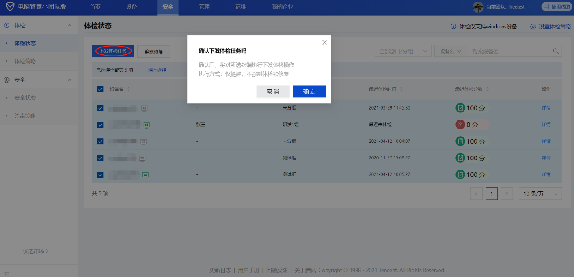Image resolution: width=574 pixels, height=277 pixels.
Task: Collapse the 体检 sidebar section
Action: point(69,26)
